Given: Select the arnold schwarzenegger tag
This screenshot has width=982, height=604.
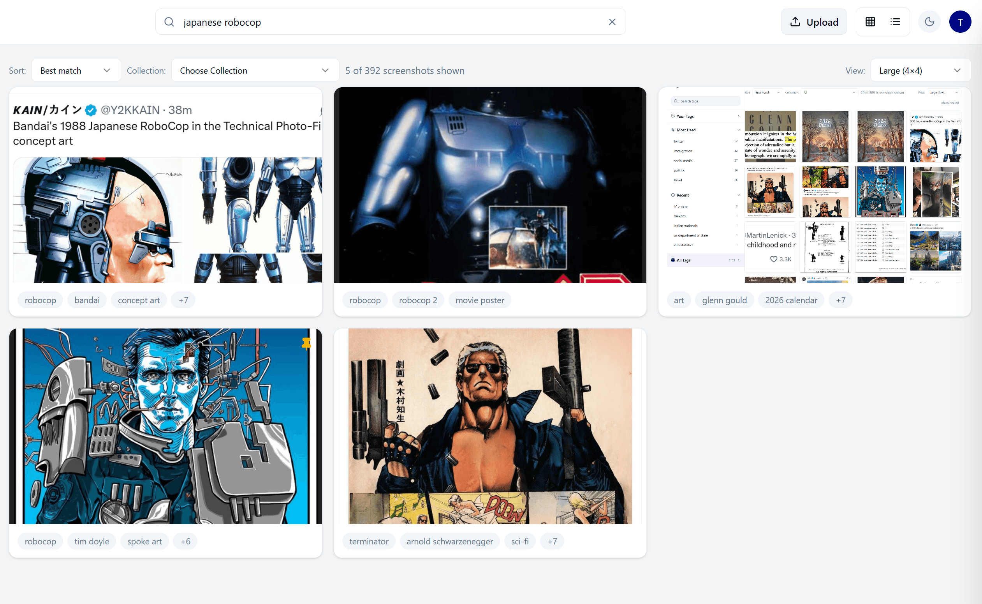Looking at the screenshot, I should click(x=449, y=541).
